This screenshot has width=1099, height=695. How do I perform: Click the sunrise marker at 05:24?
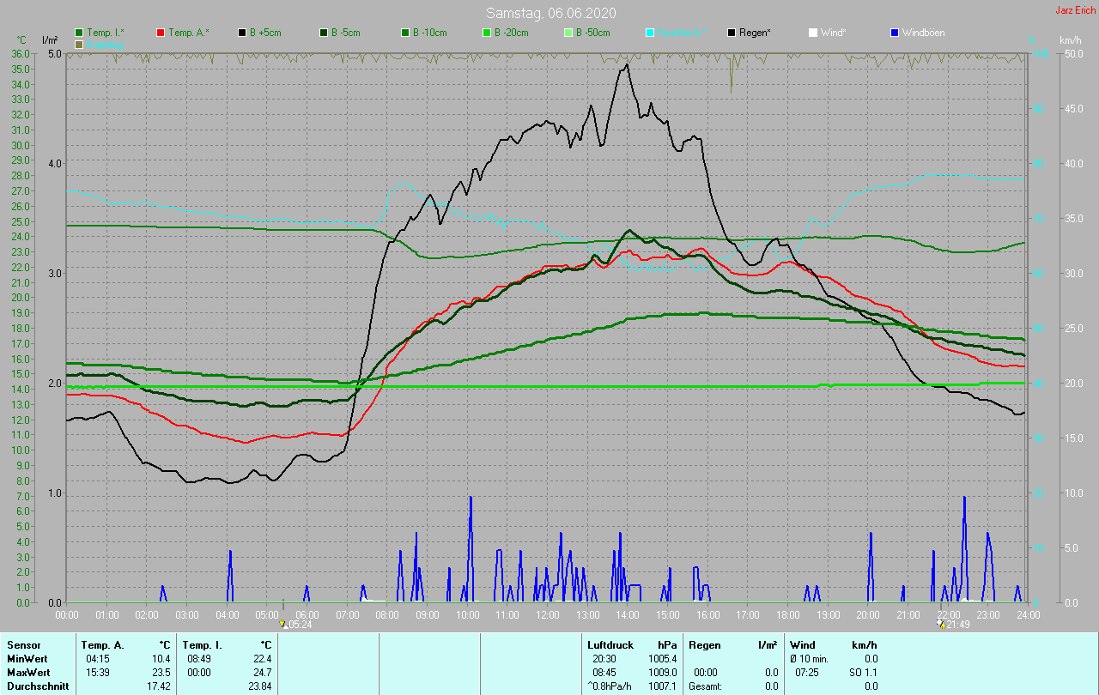pyautogui.click(x=282, y=624)
